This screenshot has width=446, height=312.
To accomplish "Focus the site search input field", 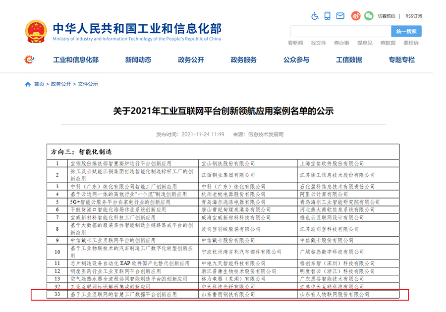I will [341, 31].
